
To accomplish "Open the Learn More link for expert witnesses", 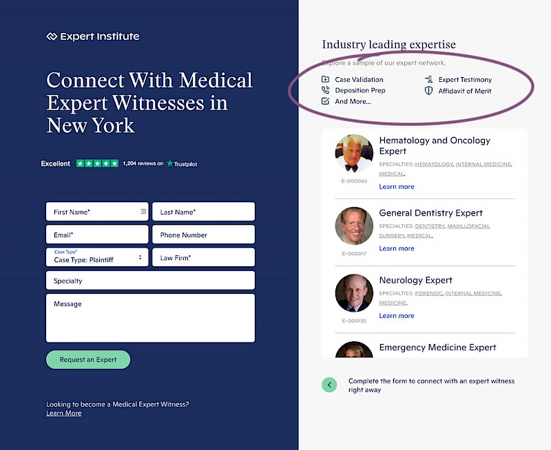I will pyautogui.click(x=63, y=413).
